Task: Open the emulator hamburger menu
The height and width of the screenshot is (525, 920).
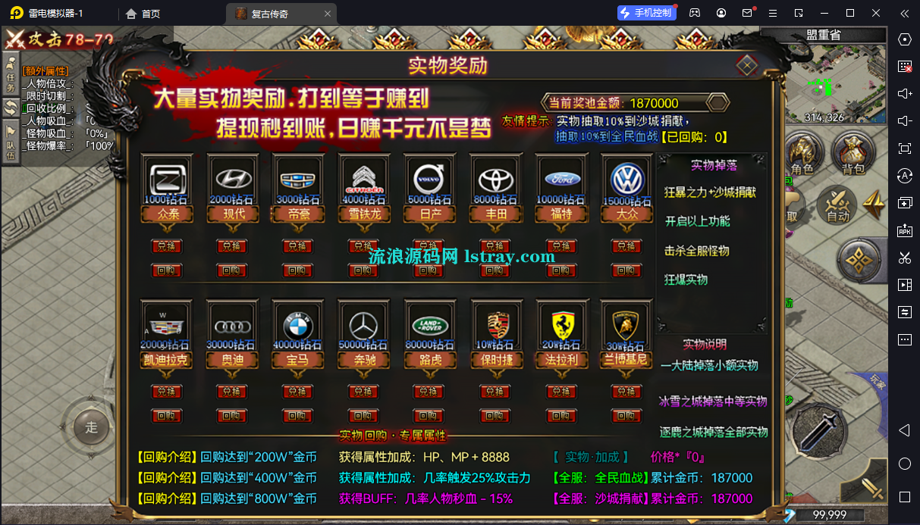Action: tap(773, 13)
